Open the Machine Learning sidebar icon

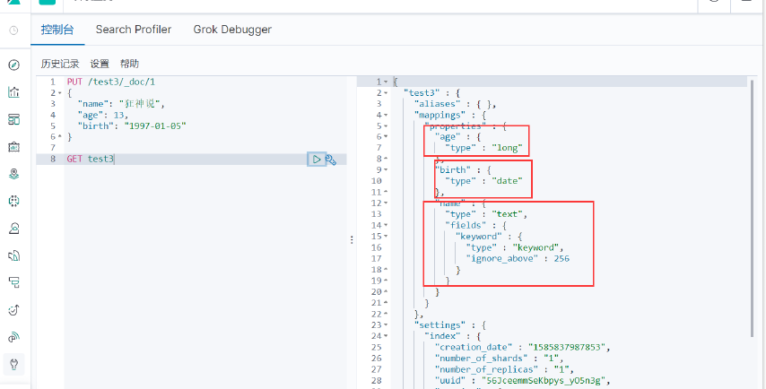[x=13, y=201]
